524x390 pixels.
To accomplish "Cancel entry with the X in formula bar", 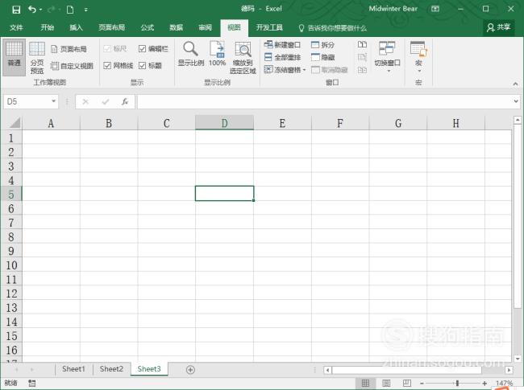I will click(85, 101).
